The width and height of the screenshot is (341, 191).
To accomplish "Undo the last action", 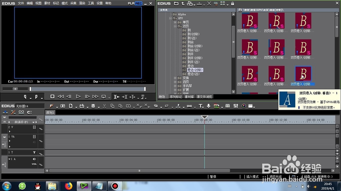I will [156, 106].
